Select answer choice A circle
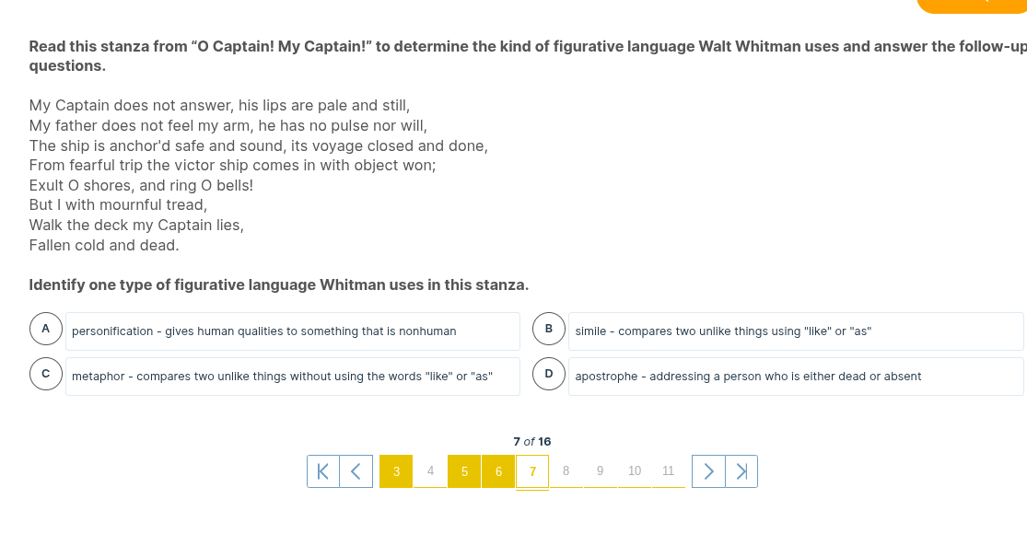 [x=46, y=329]
